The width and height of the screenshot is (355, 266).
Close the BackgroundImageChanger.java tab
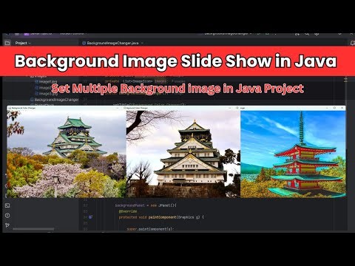coord(142,43)
